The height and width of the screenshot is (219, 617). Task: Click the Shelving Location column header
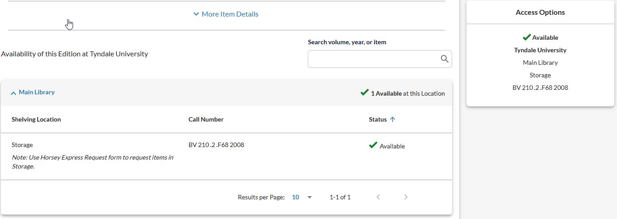coord(36,119)
